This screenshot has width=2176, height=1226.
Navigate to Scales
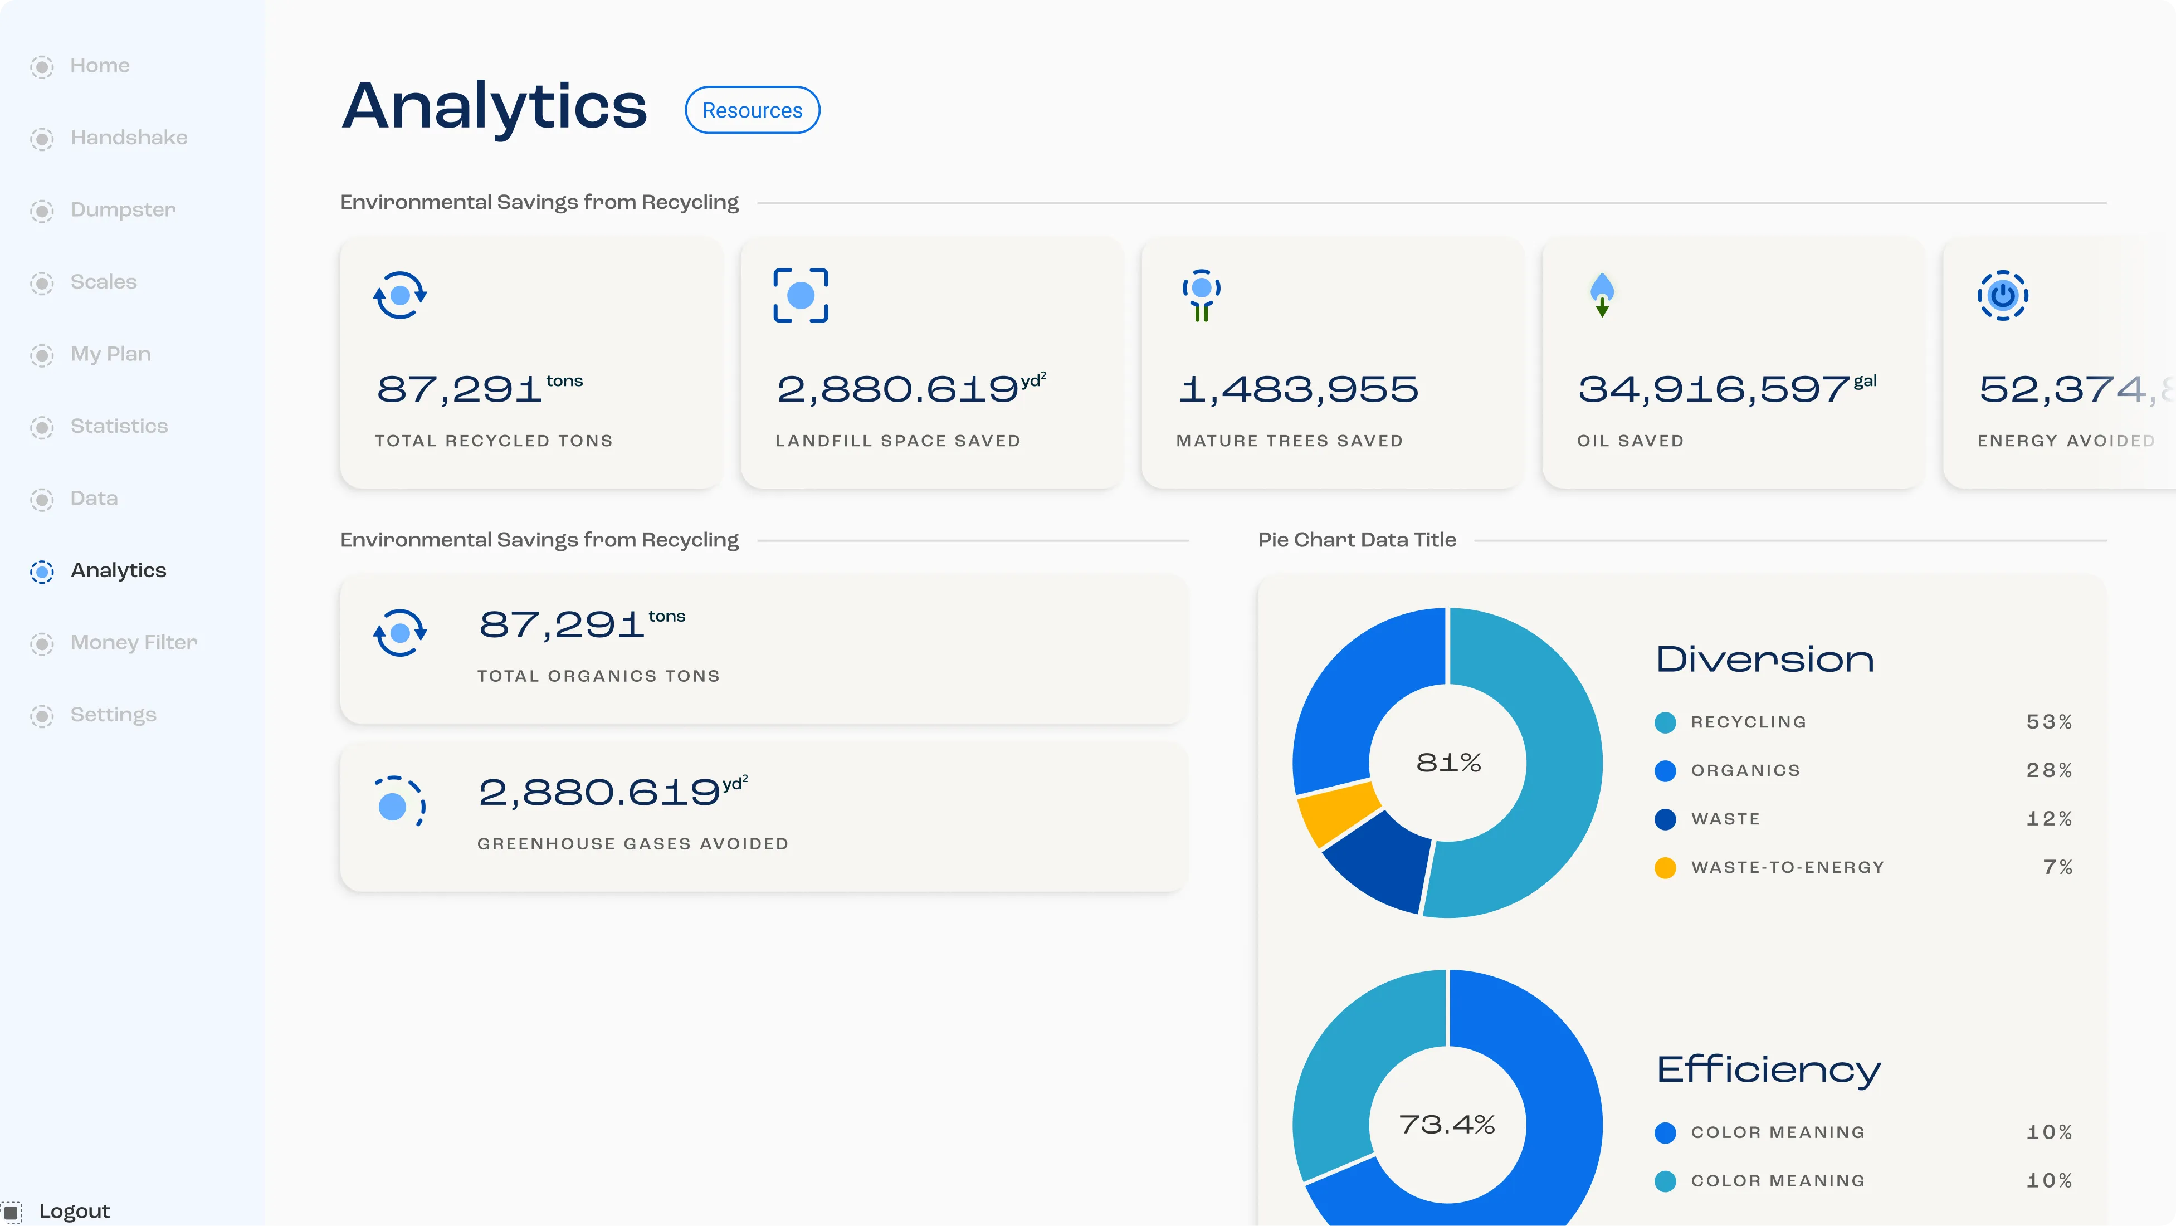coord(103,282)
